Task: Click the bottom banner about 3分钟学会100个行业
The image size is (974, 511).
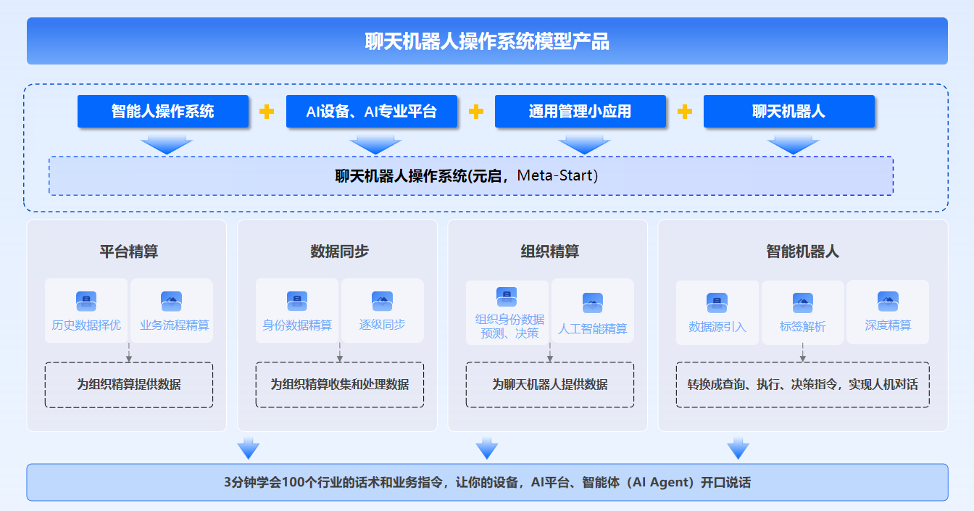Action: pos(487,482)
